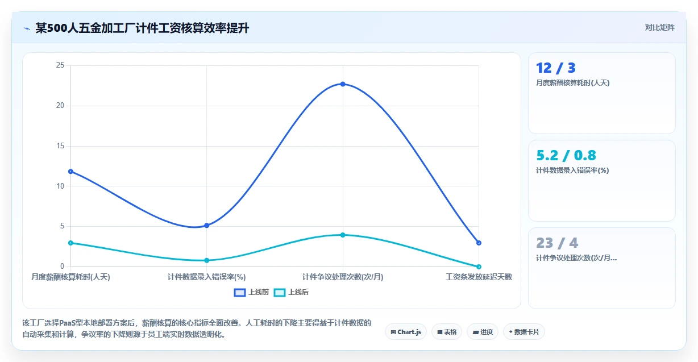Click the page title 某500人五金加工厂计件工资核算效率提升
The image size is (698, 362).
[x=142, y=28]
